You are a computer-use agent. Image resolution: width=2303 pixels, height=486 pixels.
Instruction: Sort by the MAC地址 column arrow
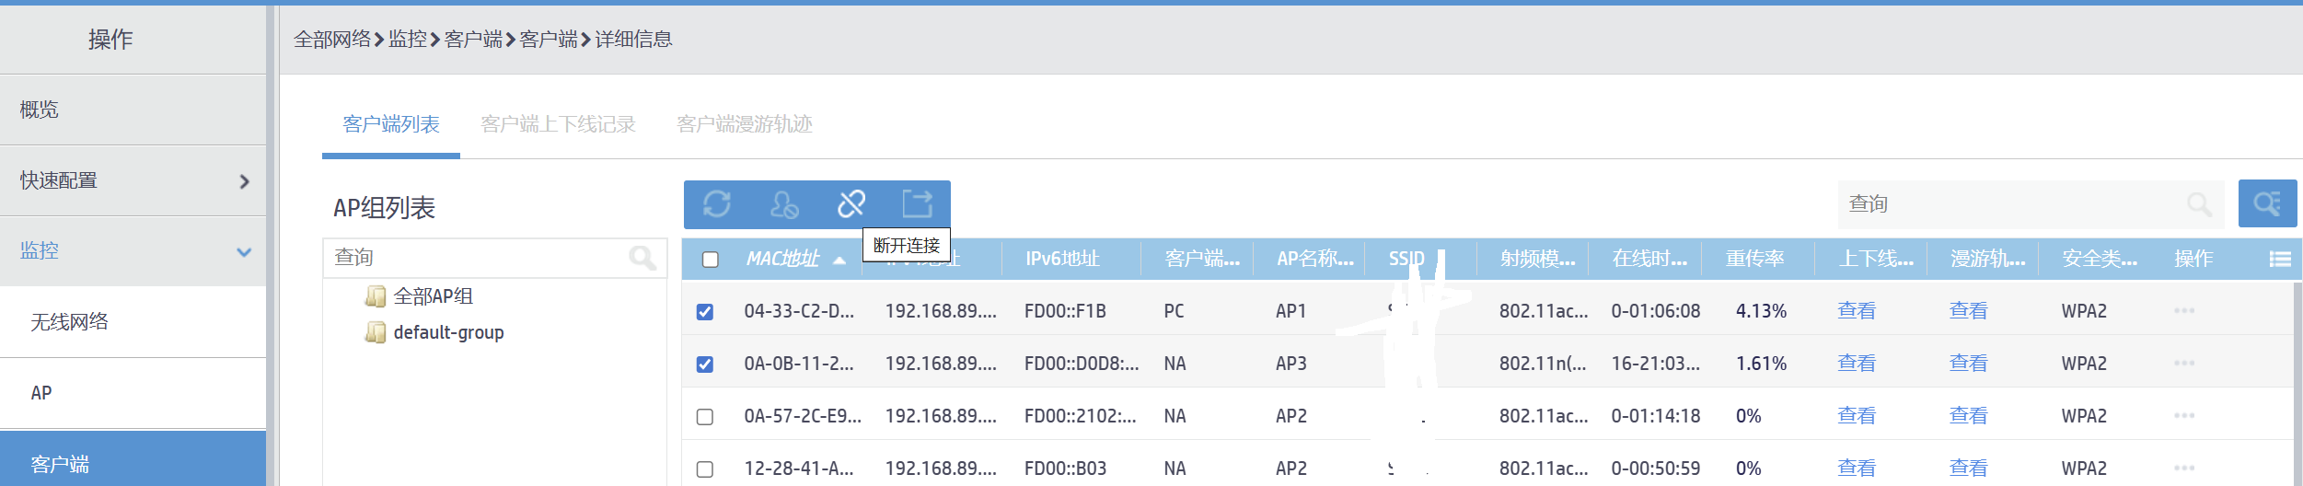pyautogui.click(x=839, y=260)
